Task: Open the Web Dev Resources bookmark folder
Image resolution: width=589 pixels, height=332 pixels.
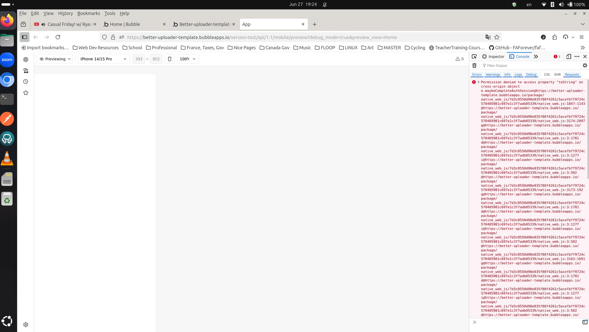Action: click(95, 48)
